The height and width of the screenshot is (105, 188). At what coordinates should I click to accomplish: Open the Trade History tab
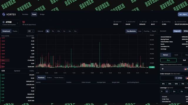[59, 78]
